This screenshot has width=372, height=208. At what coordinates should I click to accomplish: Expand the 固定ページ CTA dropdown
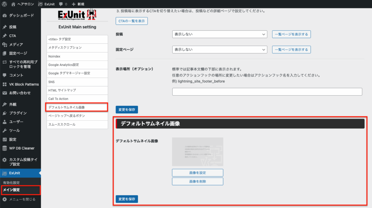click(x=219, y=49)
